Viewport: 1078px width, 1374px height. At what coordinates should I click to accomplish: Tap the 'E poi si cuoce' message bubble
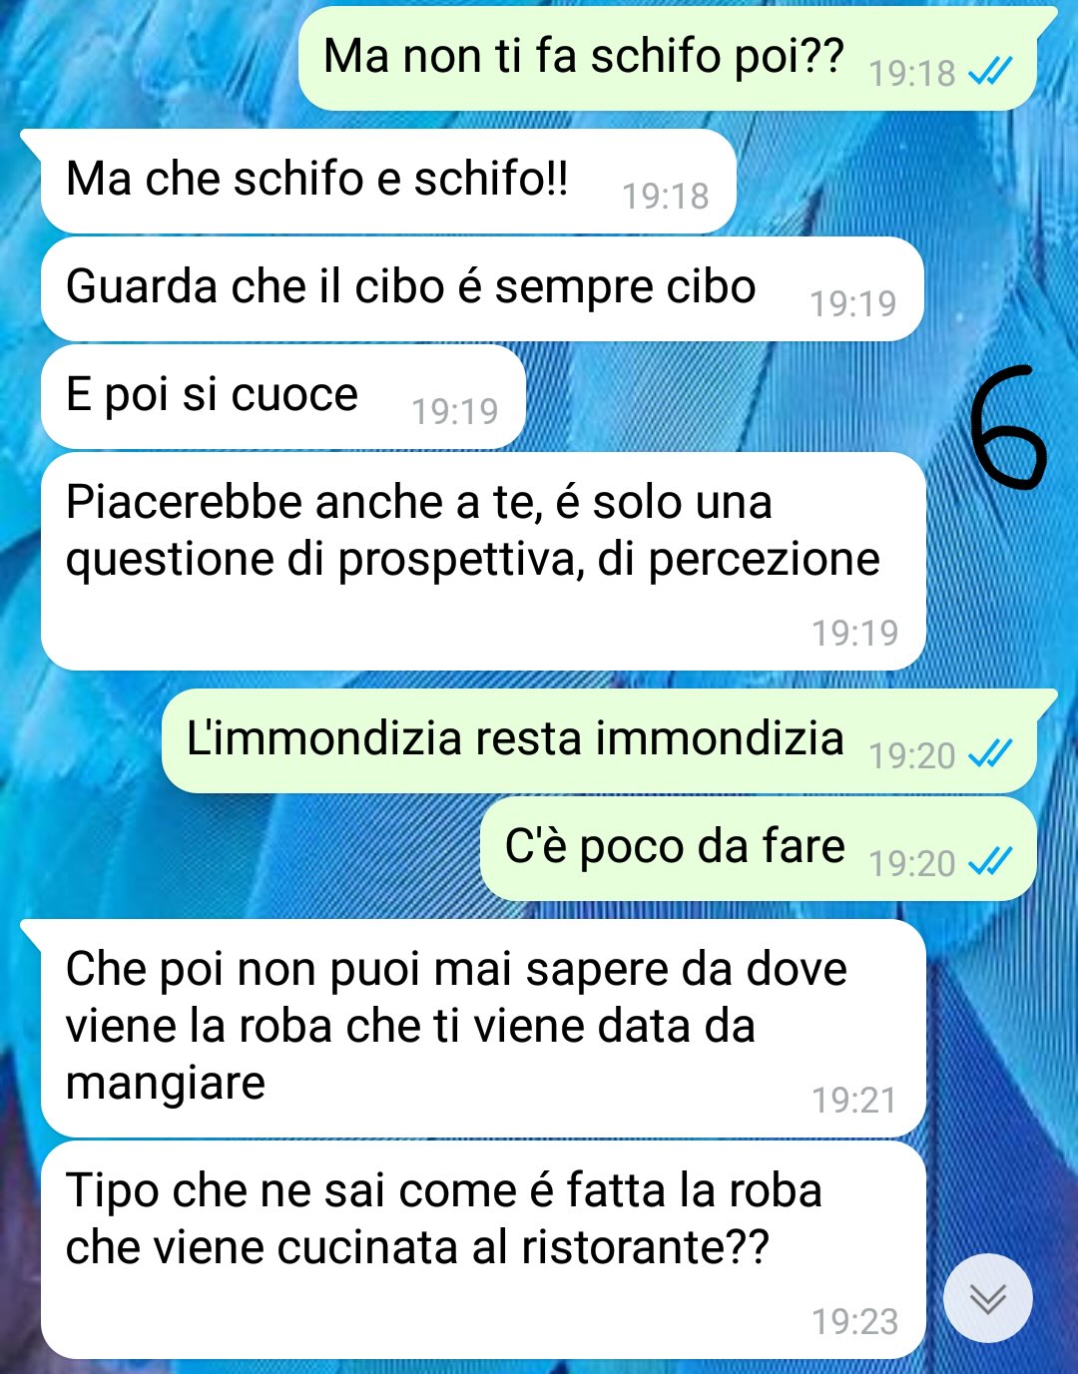pos(282,396)
